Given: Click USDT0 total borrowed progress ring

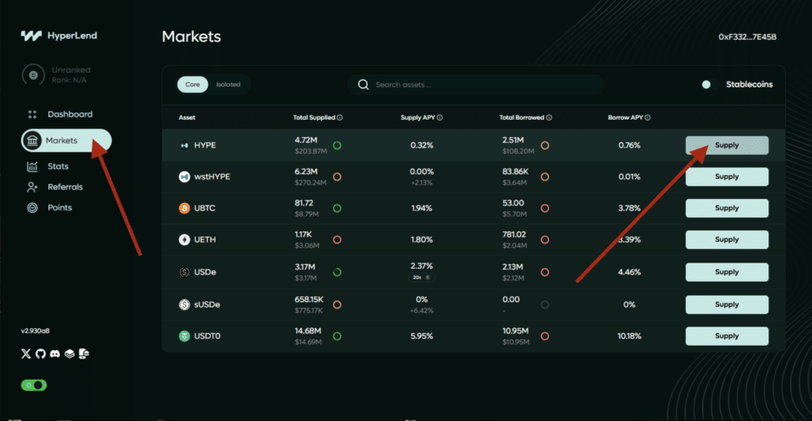Looking at the screenshot, I should (545, 336).
